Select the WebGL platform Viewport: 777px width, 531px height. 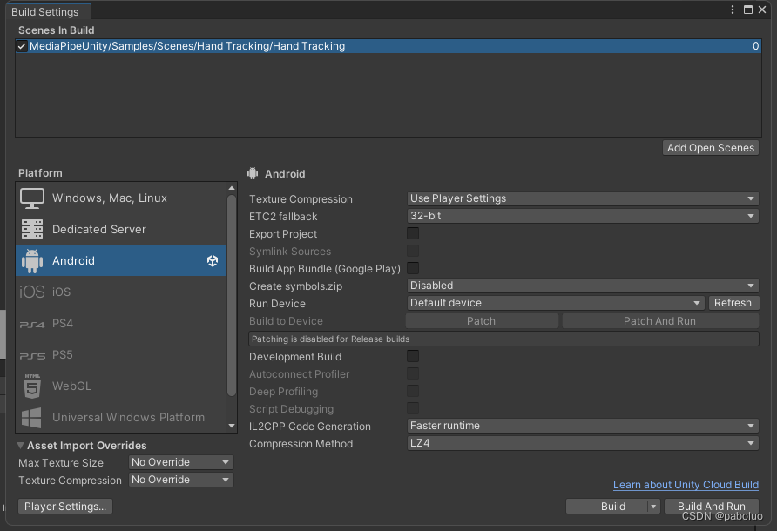(121, 386)
